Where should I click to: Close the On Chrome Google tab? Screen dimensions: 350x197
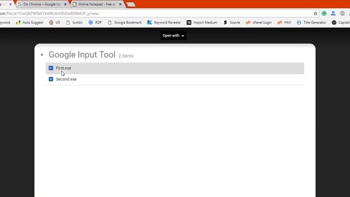[x=66, y=4]
